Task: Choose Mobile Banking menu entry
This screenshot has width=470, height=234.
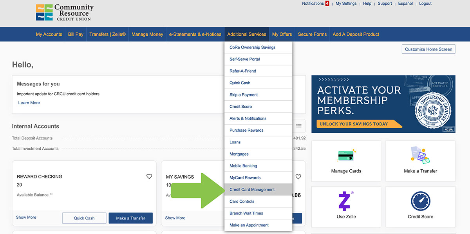Action: 258,166
